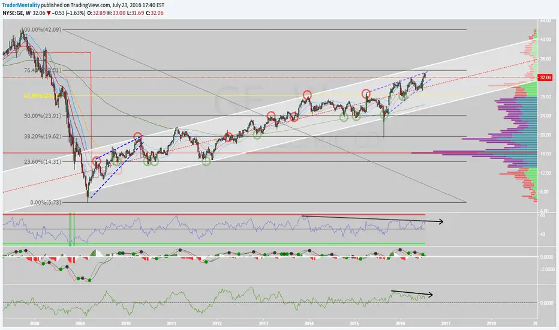
Task: Click 16.00 on the price axis
Action: coord(545,154)
